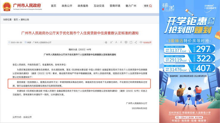220x123 pixels.
Task: Click the signature 广州市人民政府办公厅
Action: coord(136,103)
